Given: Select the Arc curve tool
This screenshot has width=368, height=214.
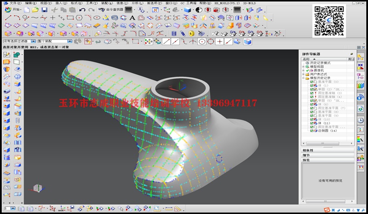Looking at the screenshot, I should tap(17, 18).
